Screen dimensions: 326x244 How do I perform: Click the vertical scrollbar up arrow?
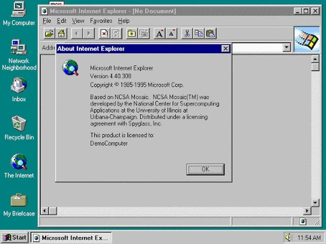[315, 59]
